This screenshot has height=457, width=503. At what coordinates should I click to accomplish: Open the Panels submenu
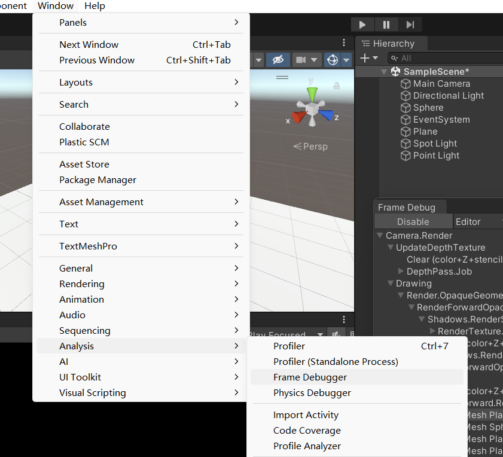[141, 23]
